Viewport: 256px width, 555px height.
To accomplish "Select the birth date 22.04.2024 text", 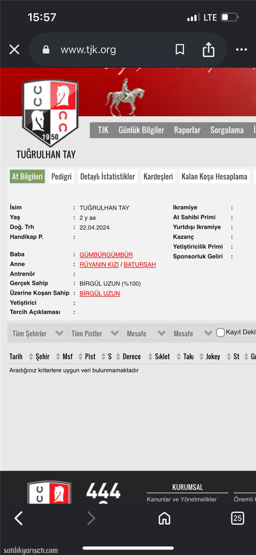I will pos(94,227).
